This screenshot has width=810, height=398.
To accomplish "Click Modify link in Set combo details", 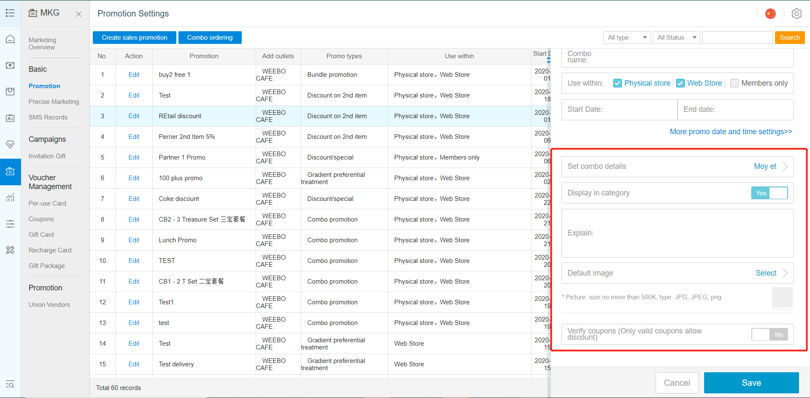I will click(765, 166).
